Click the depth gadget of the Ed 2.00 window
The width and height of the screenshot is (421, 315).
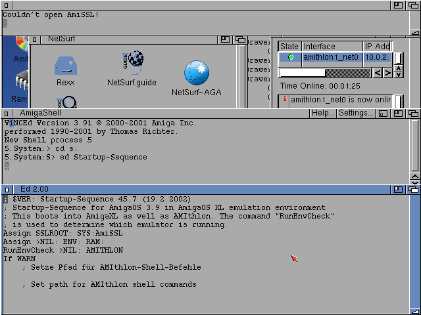click(x=413, y=190)
